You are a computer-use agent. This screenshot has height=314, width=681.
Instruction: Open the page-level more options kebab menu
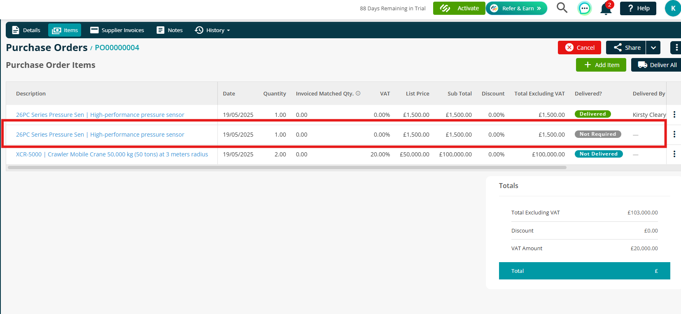[x=676, y=48]
